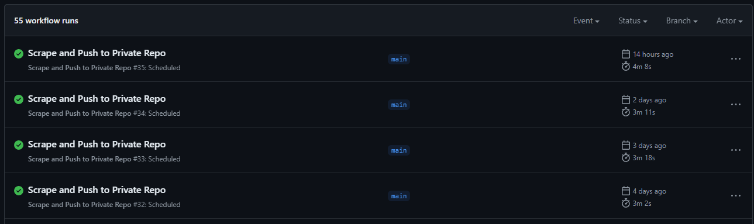Click the main branch label on run #34
754x224 pixels.
click(399, 105)
